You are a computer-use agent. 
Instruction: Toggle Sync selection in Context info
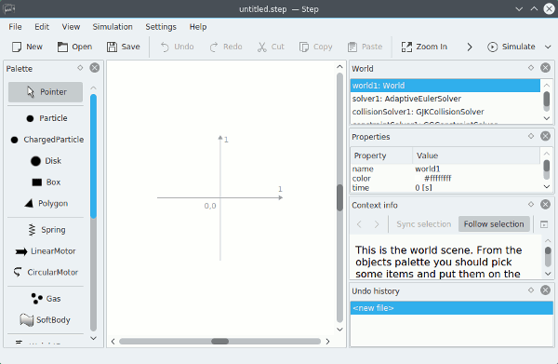tap(423, 224)
